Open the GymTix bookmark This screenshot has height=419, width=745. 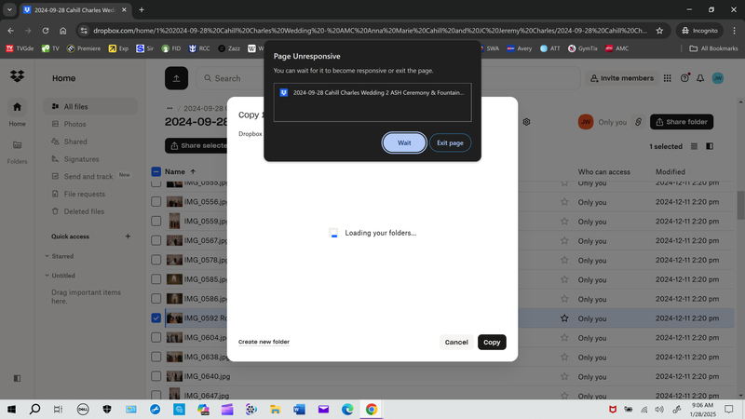583,48
